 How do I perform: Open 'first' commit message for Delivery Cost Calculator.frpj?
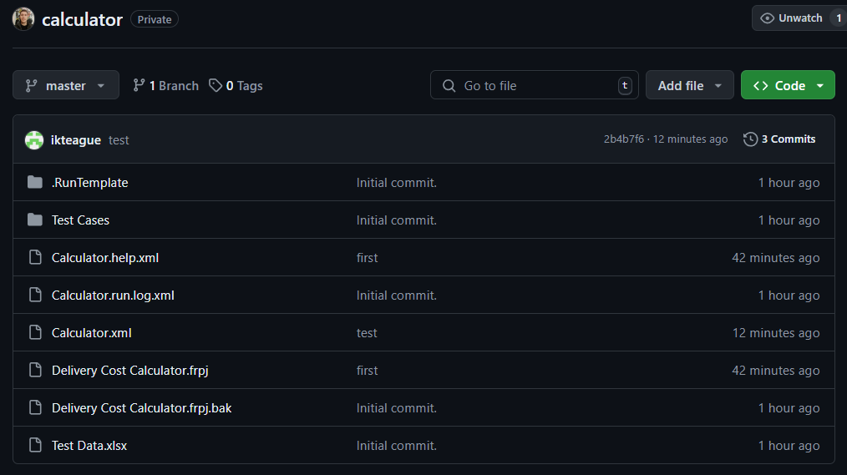(x=368, y=371)
